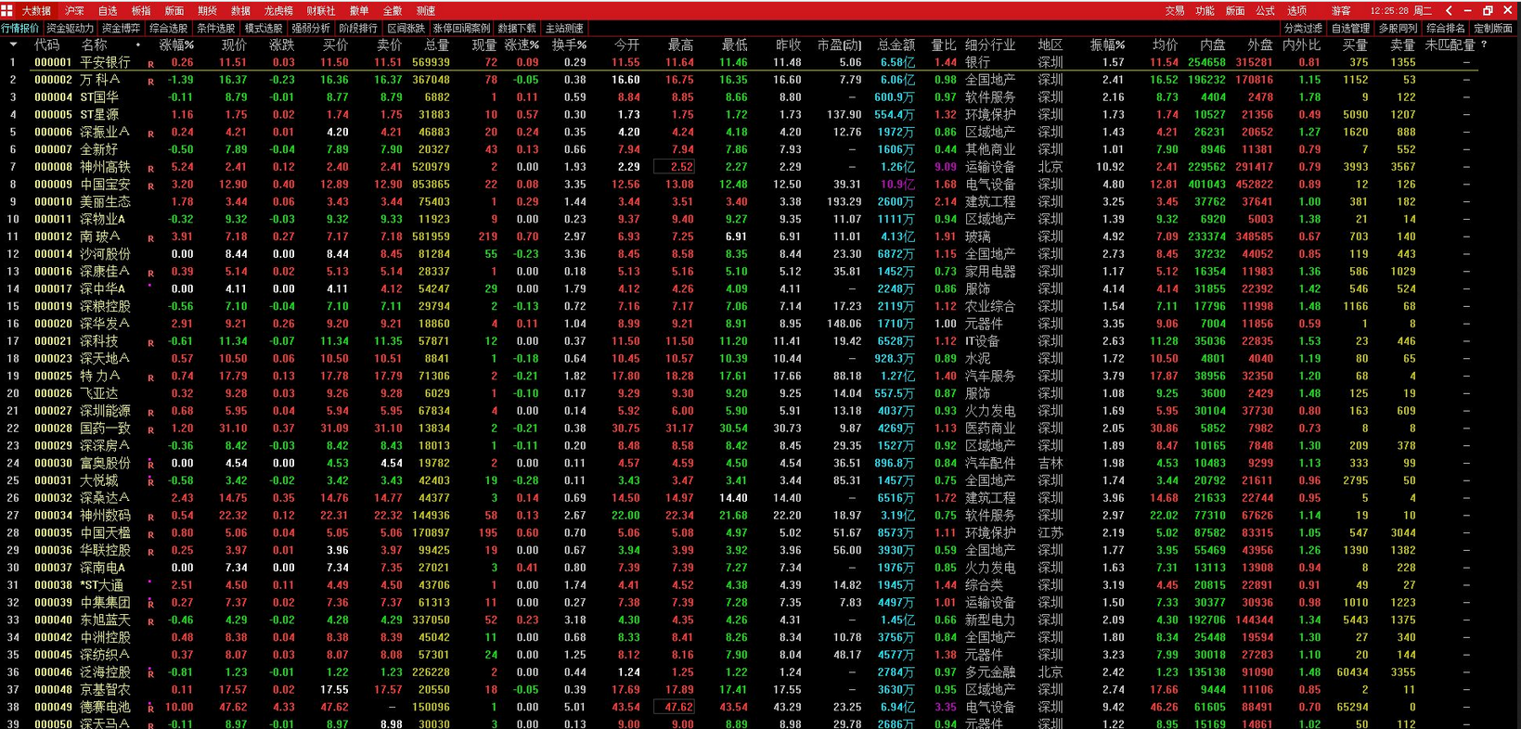Click the R marker beside 平安银行
This screenshot has width=1521, height=729.
(x=150, y=64)
